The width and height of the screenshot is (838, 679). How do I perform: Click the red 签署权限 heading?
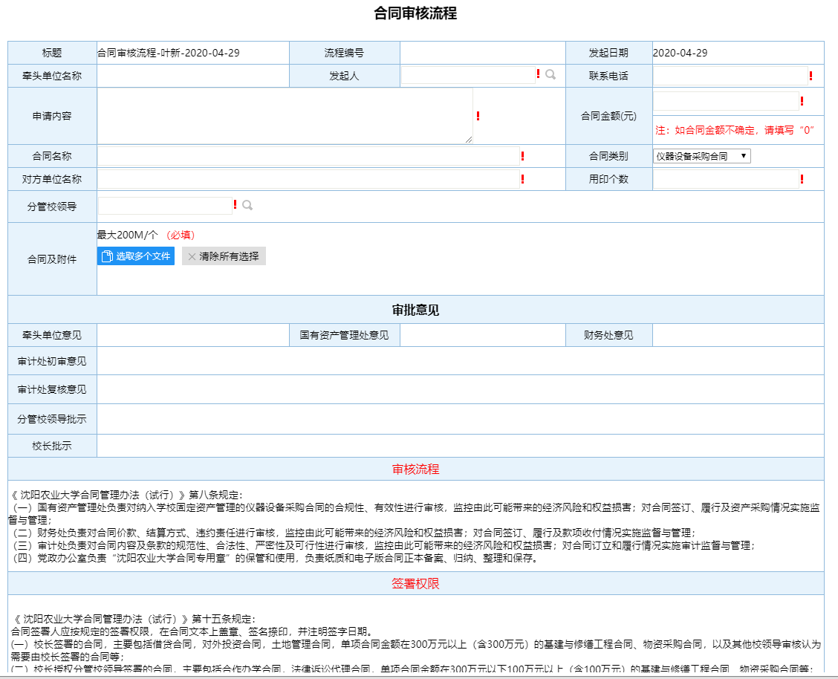(x=415, y=583)
